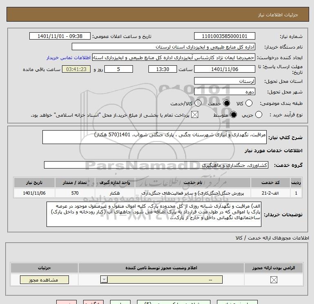Select the کالا/خدمت radio option
The height and width of the screenshot is (304, 314).
(198, 103)
